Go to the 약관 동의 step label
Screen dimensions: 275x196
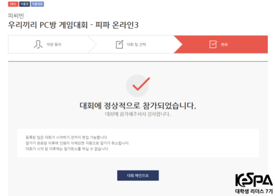tap(54, 44)
